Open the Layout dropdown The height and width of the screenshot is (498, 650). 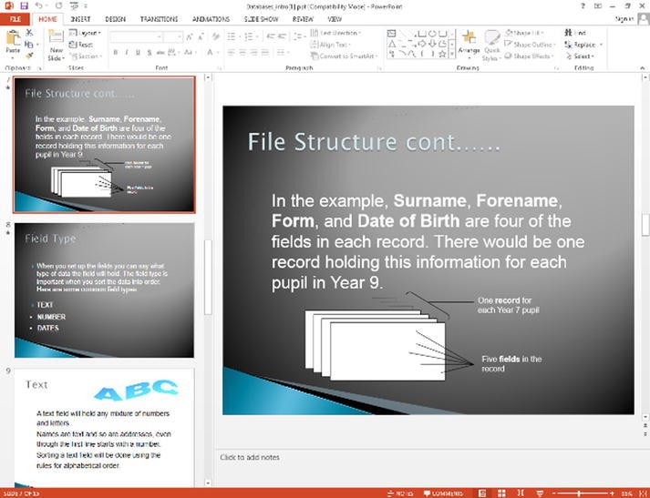88,33
